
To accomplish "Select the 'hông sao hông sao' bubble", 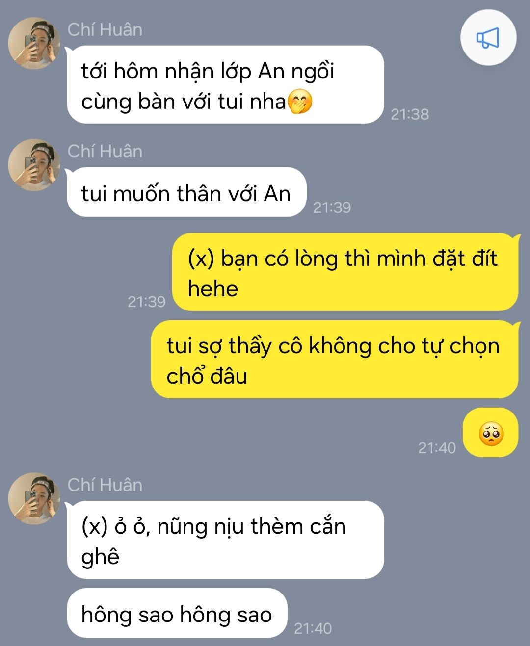I will tap(177, 613).
